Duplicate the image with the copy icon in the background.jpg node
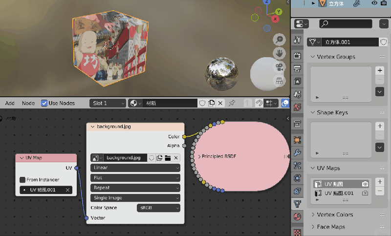The image size is (391, 236). click(x=160, y=158)
